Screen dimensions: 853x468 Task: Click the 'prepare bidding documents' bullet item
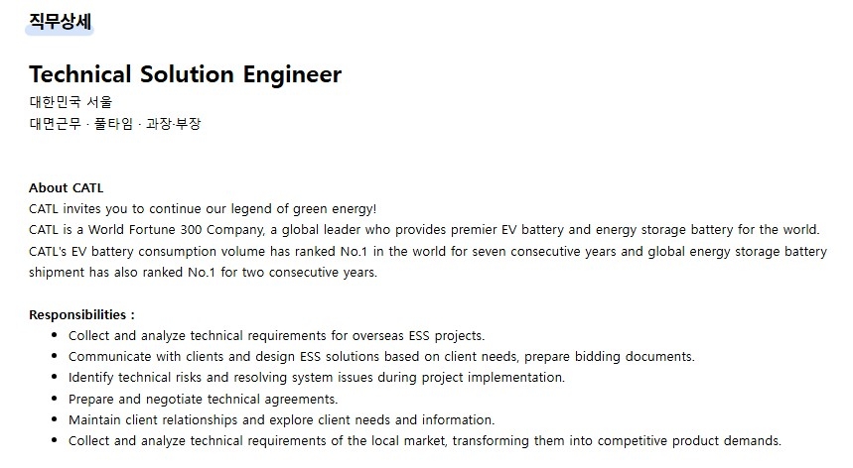click(x=381, y=357)
